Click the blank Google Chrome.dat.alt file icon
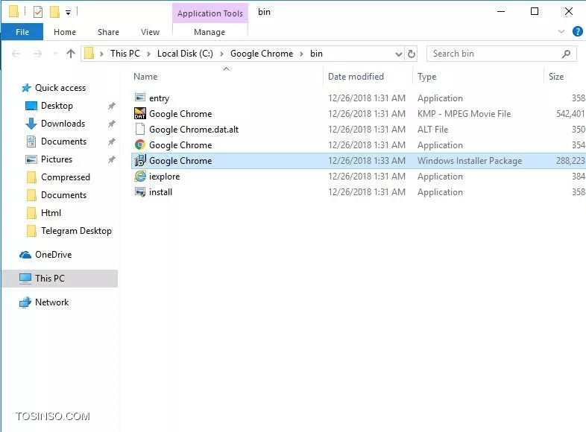 click(x=139, y=129)
